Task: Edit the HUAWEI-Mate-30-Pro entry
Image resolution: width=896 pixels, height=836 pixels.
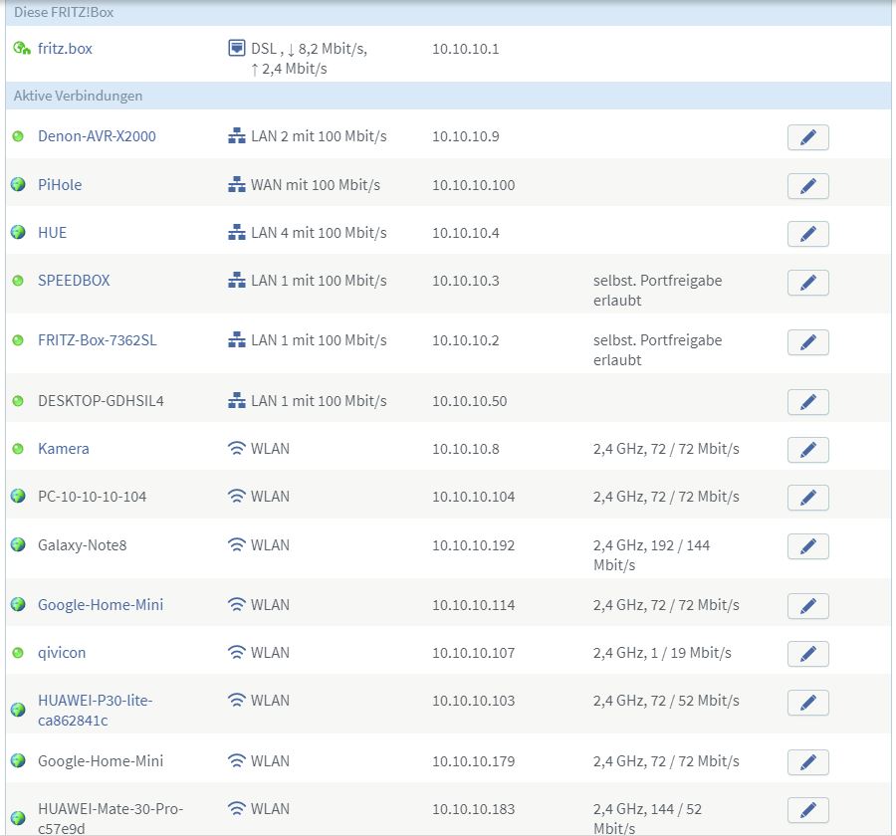Action: 807,810
